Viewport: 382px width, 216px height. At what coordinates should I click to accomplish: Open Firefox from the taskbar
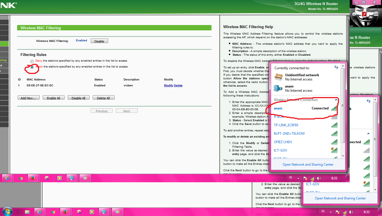pos(65,211)
